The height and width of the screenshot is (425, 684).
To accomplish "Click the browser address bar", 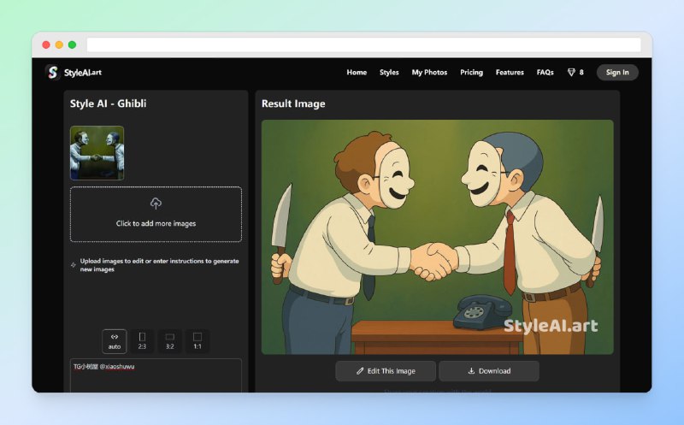I will pyautogui.click(x=363, y=44).
